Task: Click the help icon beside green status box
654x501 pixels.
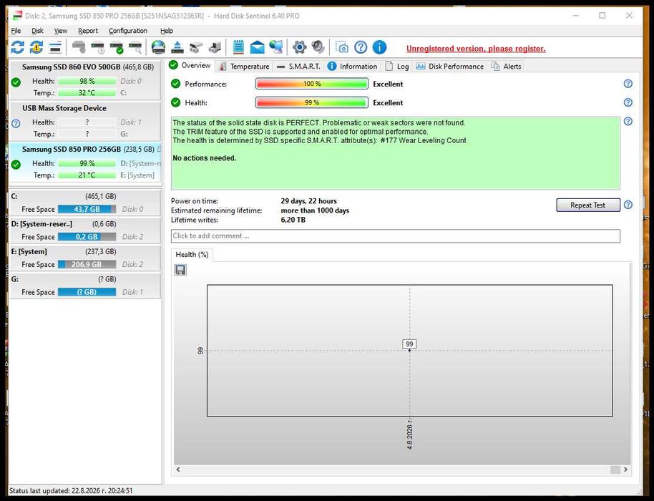Action: [x=628, y=121]
